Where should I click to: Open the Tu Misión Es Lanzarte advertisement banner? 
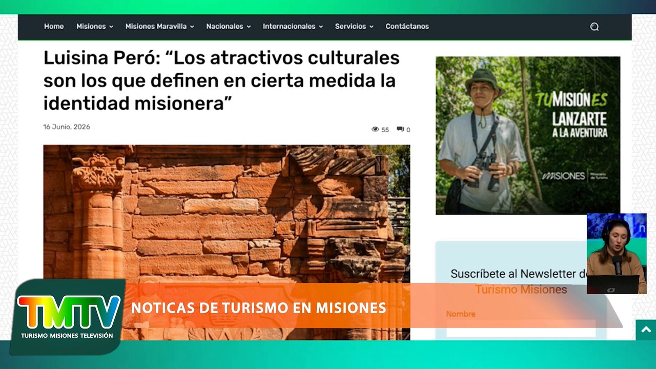point(528,135)
